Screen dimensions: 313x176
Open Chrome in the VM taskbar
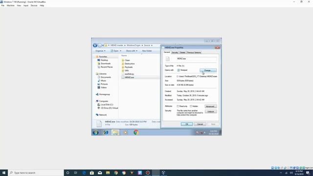click(136, 132)
